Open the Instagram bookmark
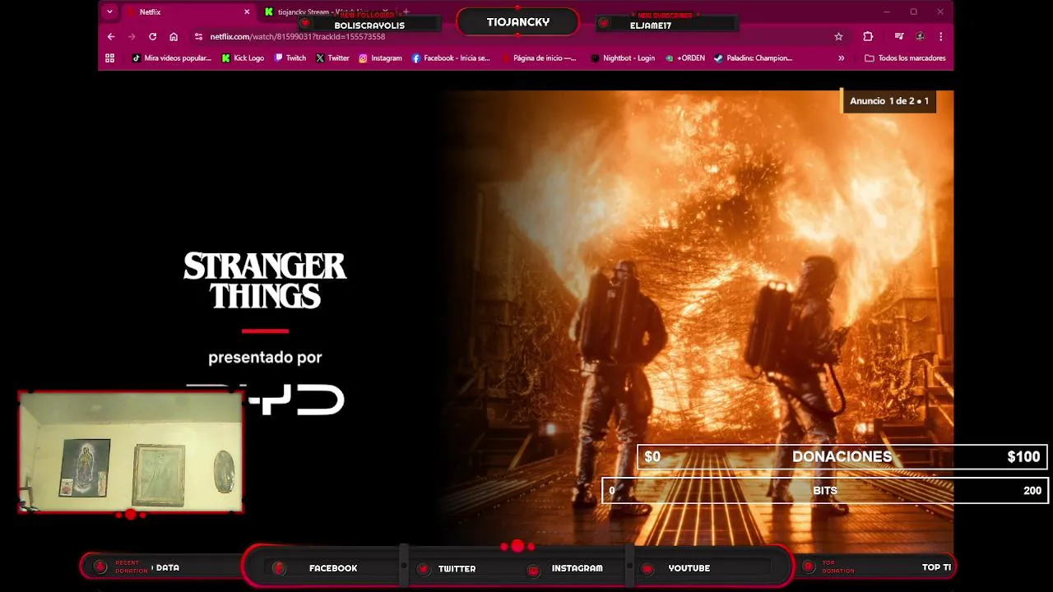This screenshot has height=592, width=1053. [x=380, y=58]
